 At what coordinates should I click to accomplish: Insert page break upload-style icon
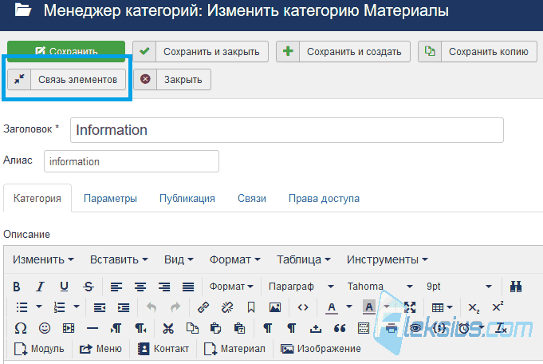click(x=316, y=328)
